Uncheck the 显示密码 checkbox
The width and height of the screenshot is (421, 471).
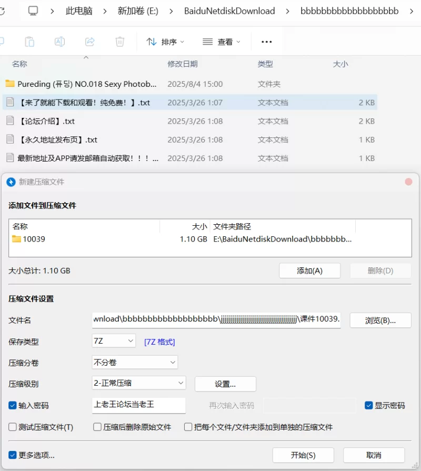point(369,406)
